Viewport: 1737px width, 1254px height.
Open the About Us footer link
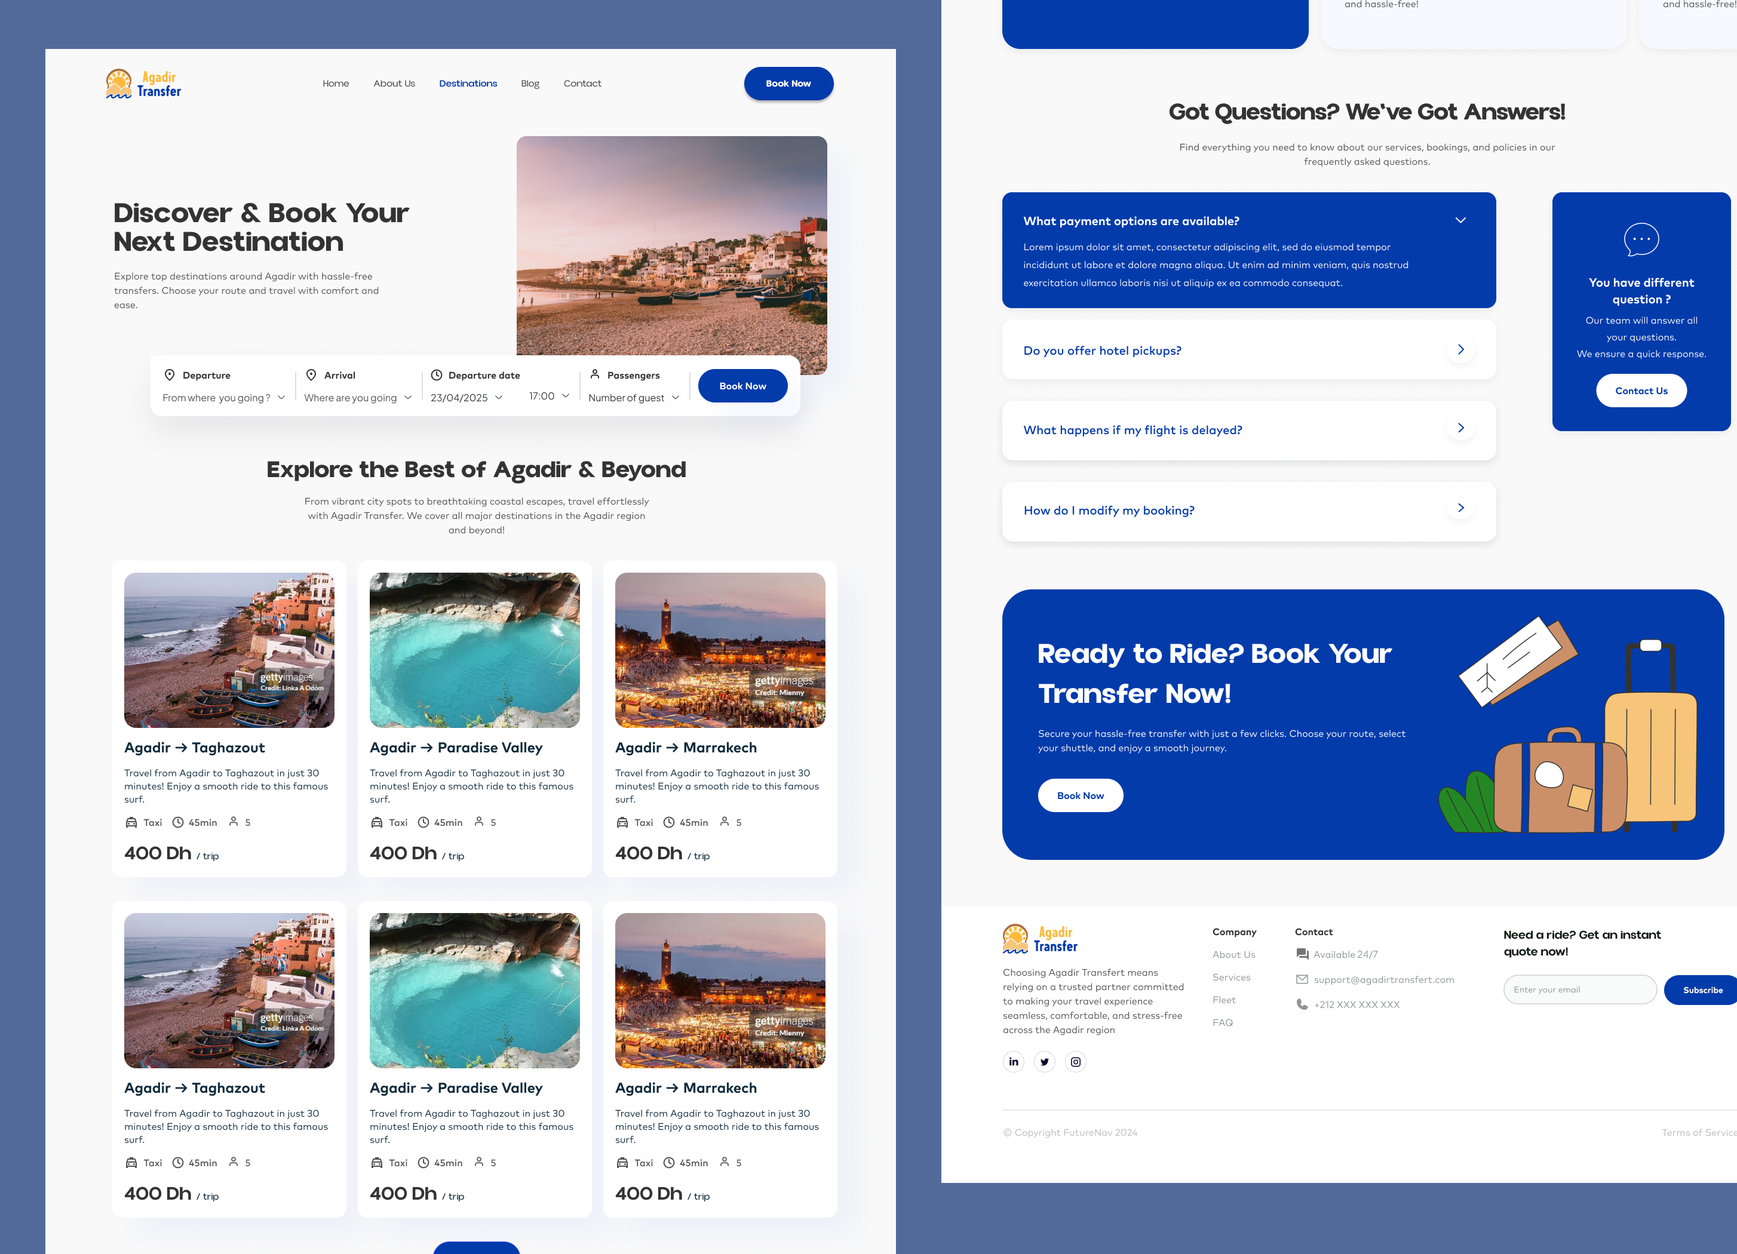1233,954
